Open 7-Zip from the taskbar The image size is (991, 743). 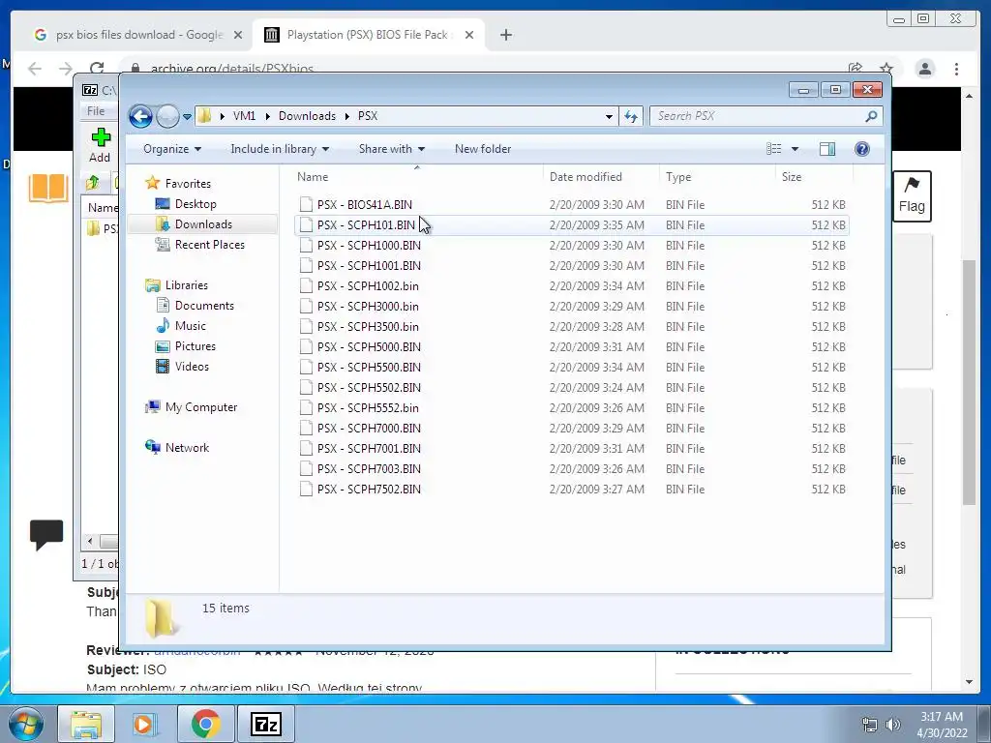click(x=265, y=724)
